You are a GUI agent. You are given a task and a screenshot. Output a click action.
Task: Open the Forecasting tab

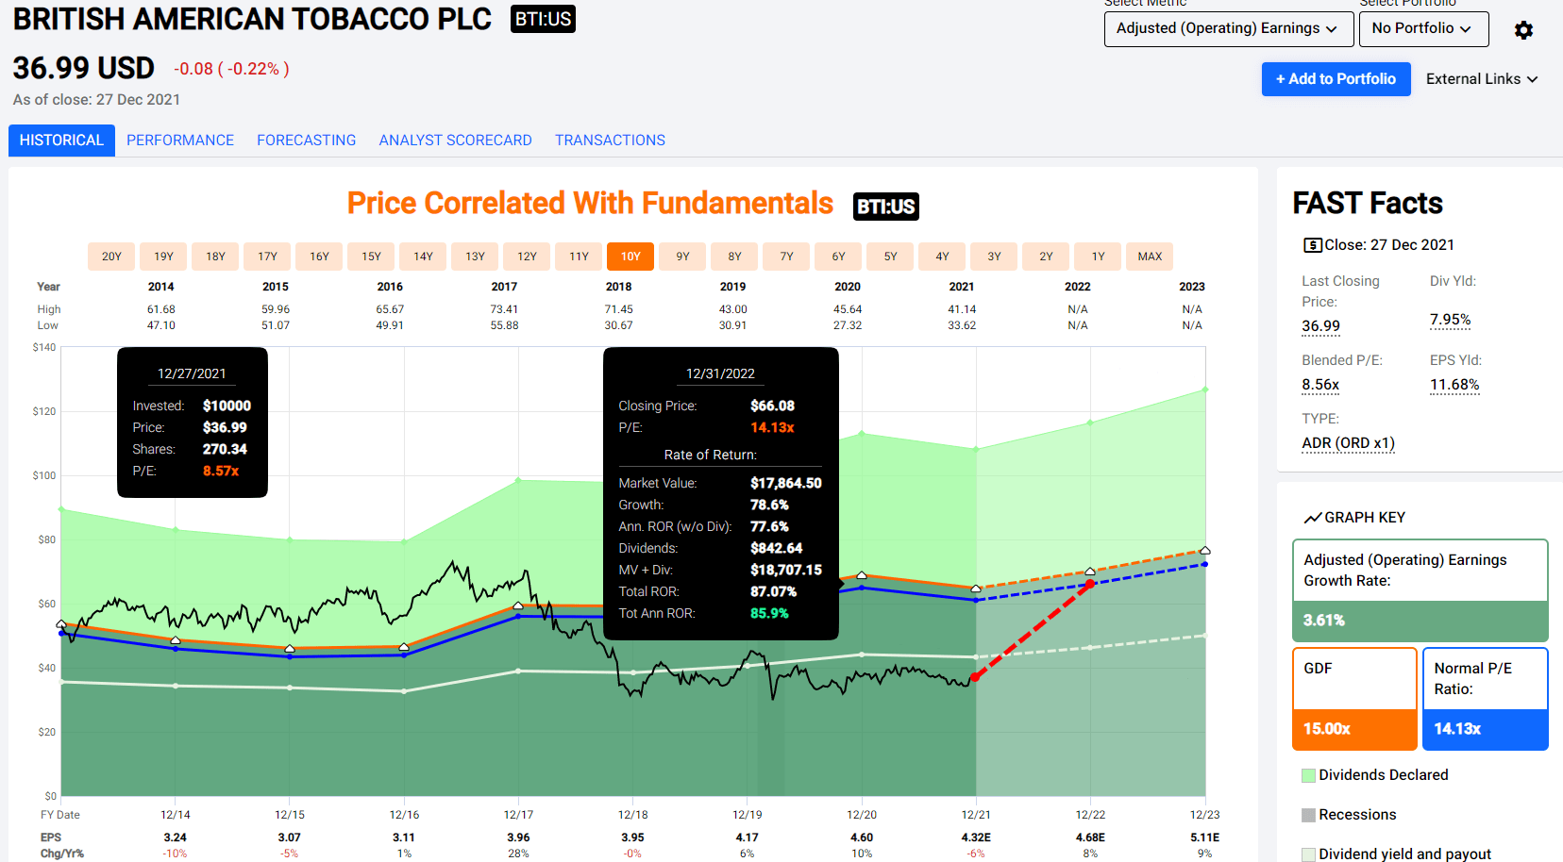coord(307,141)
